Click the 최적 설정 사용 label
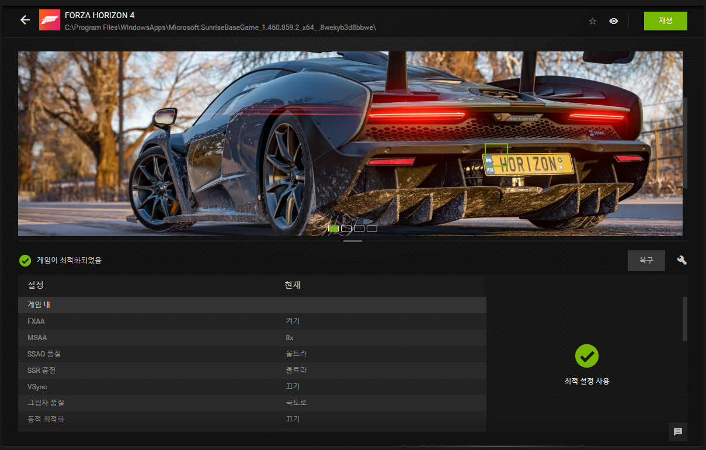Viewport: 706px width, 450px height. coord(587,381)
